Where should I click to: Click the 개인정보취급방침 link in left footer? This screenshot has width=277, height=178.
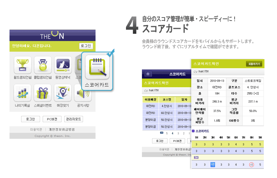click(x=62, y=129)
